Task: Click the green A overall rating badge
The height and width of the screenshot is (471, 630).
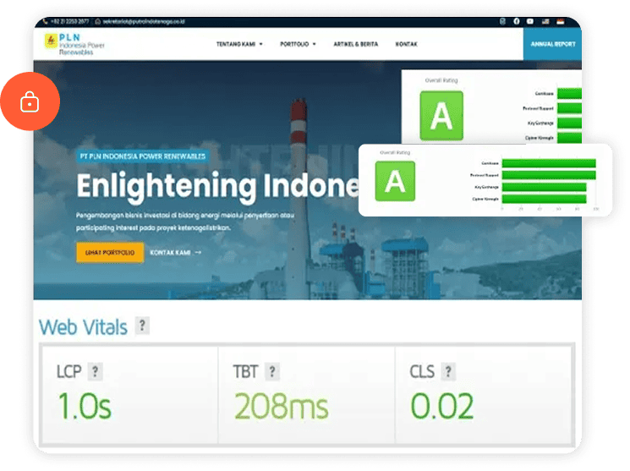Action: tap(395, 182)
